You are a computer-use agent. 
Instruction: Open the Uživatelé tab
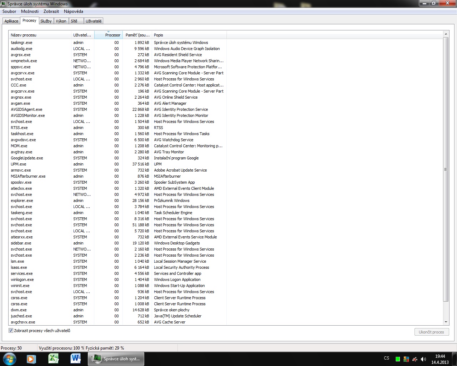(94, 21)
